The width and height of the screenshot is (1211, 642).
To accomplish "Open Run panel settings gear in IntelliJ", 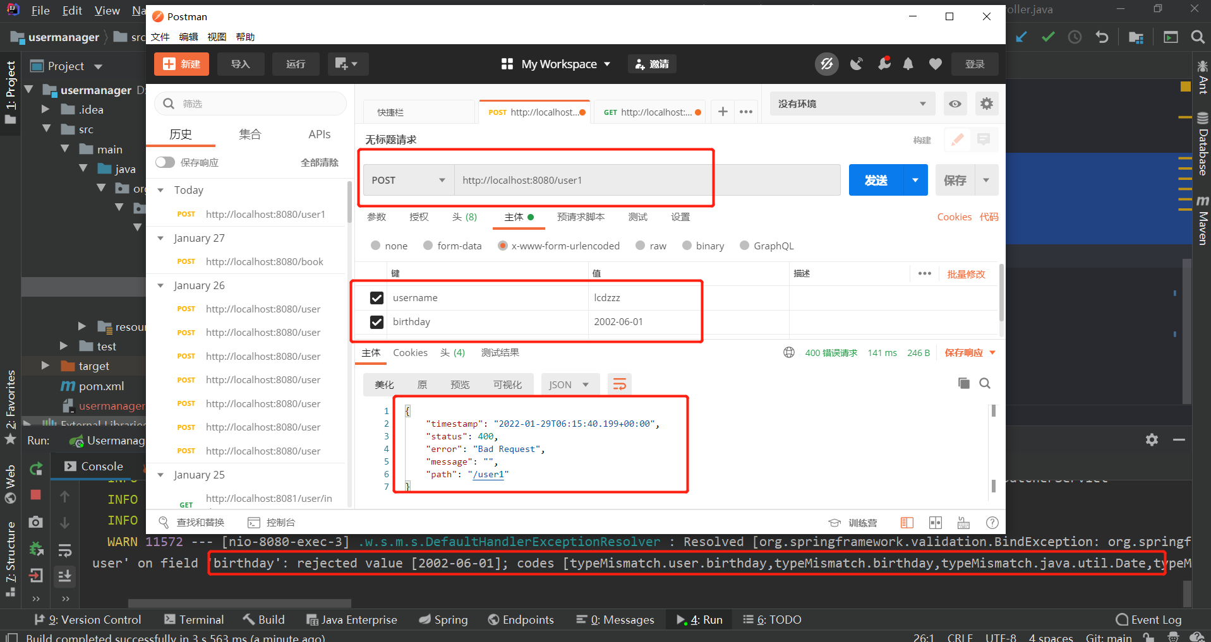I will click(x=1152, y=439).
